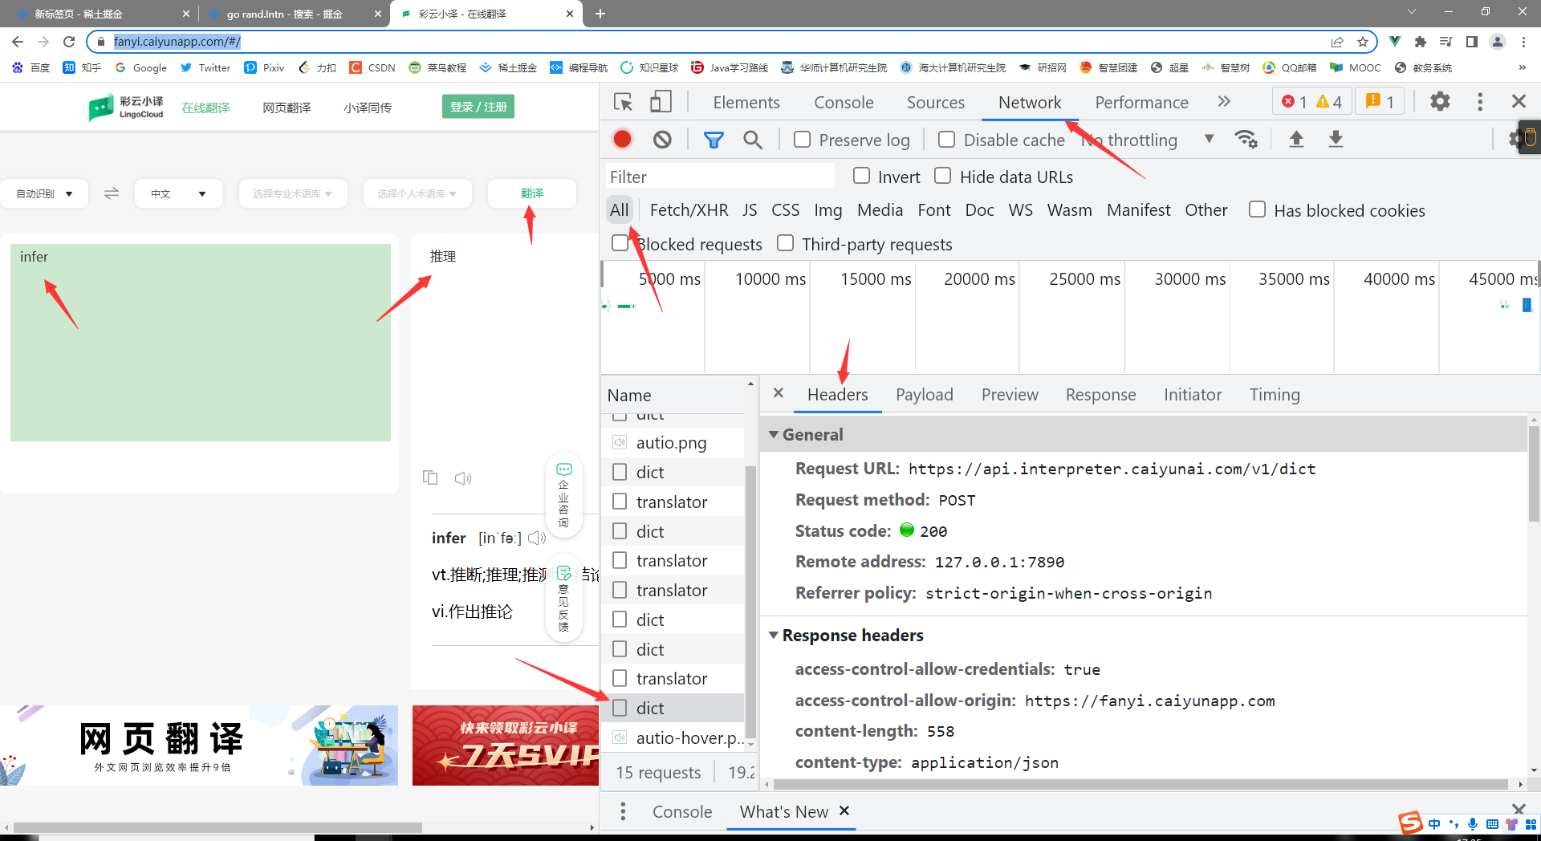Clear the network log
The image size is (1541, 841).
[x=662, y=140]
